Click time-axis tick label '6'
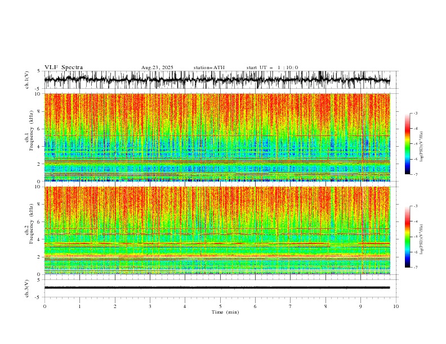This screenshot has height=344, width=446. [x=255, y=306]
